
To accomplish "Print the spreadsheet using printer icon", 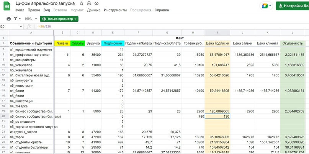I will 8,19.
